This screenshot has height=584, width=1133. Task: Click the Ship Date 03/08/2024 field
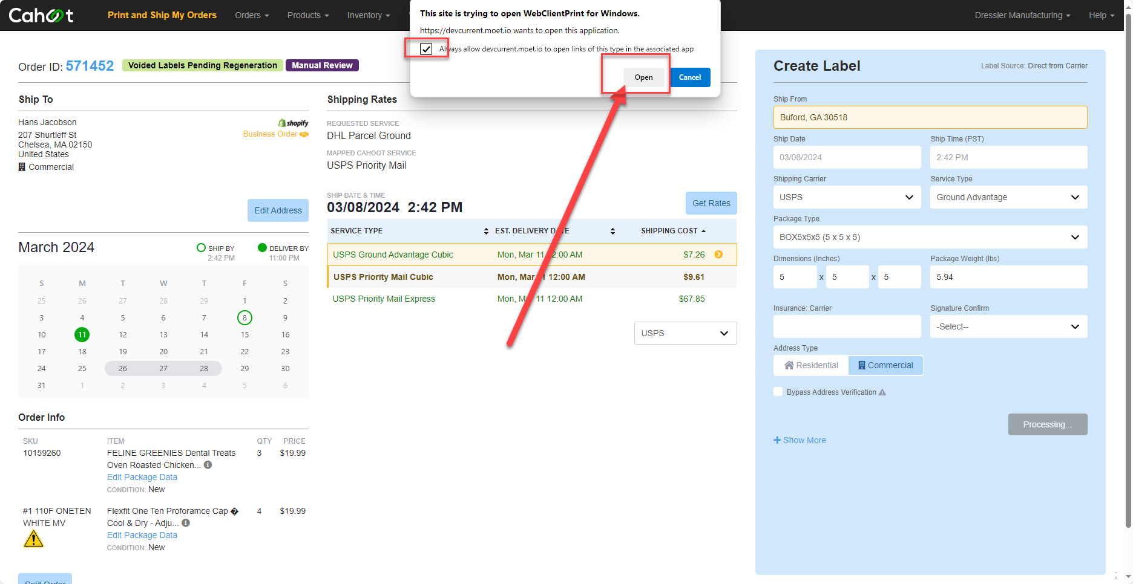(847, 157)
